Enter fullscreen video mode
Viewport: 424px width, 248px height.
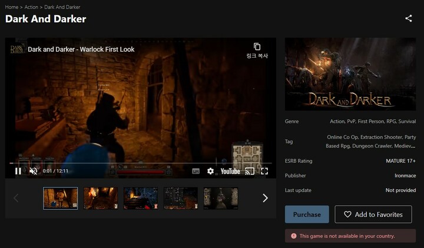[264, 171]
